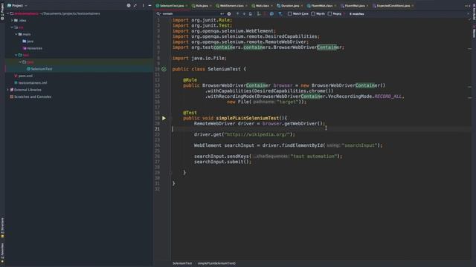Click the regex help question mark icon

pos(344,13)
